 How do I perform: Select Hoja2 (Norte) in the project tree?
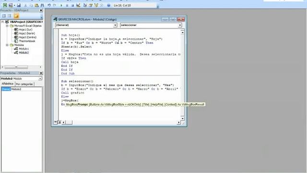(27, 33)
